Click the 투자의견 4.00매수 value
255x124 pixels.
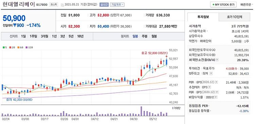[231, 69]
